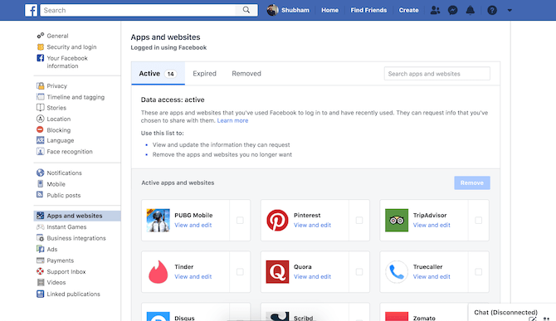Image resolution: width=556 pixels, height=321 pixels.
Task: Switch to the Removed tab
Action: click(x=246, y=73)
